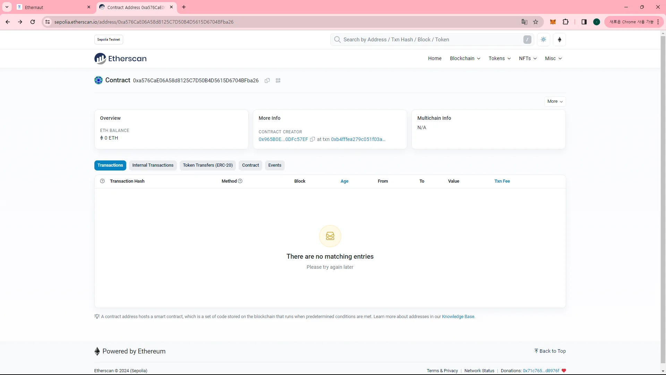
Task: Show the contract address QR code
Action: click(x=278, y=81)
